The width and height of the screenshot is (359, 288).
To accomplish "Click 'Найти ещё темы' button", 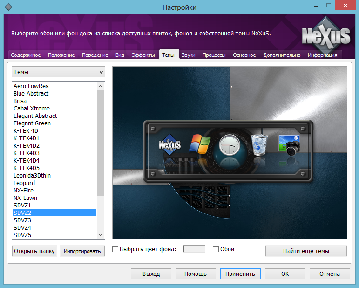I will point(306,251).
